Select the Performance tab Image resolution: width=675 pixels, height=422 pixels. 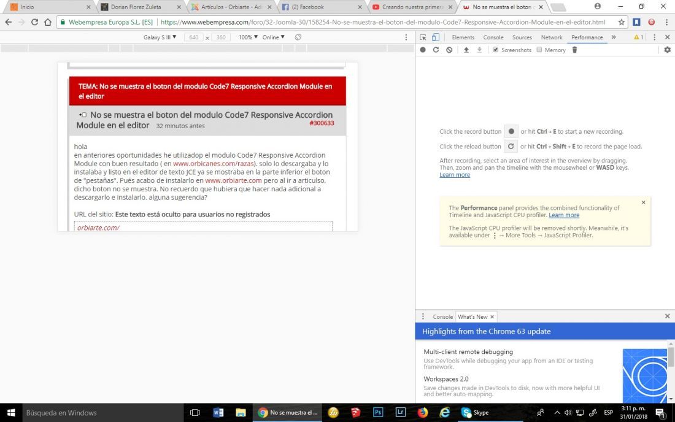(587, 37)
